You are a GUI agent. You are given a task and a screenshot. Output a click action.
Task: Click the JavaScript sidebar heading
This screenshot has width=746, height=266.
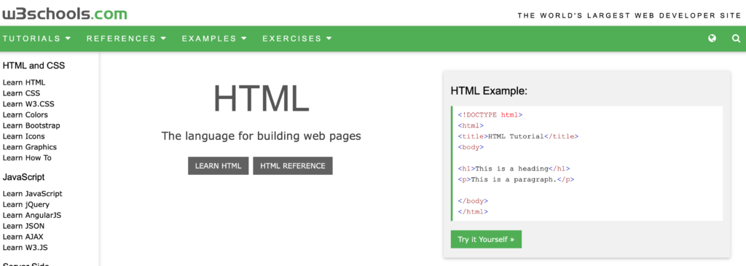click(x=24, y=177)
